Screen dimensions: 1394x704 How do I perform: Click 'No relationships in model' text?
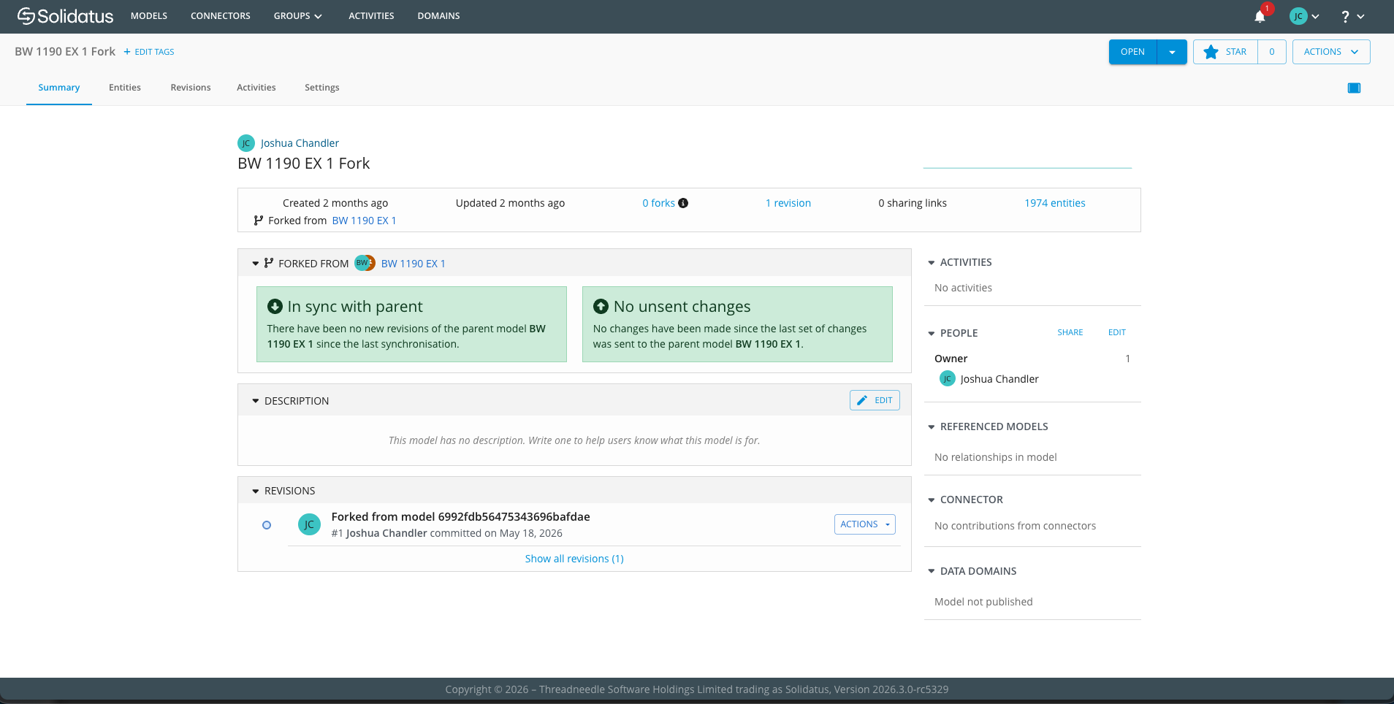tap(995, 457)
